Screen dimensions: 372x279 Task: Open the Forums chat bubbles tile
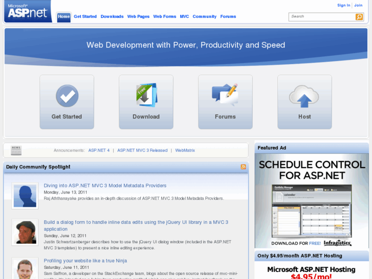pyautogui.click(x=225, y=102)
